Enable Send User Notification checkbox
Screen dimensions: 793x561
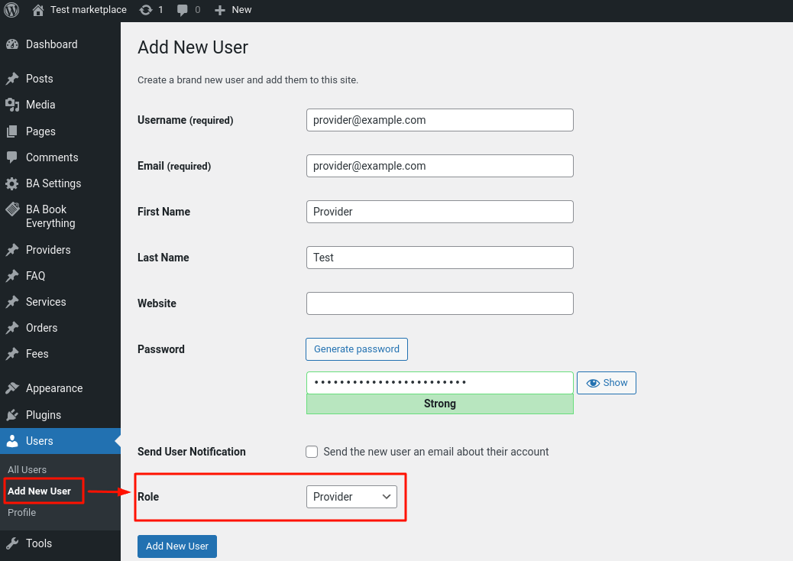coord(312,452)
